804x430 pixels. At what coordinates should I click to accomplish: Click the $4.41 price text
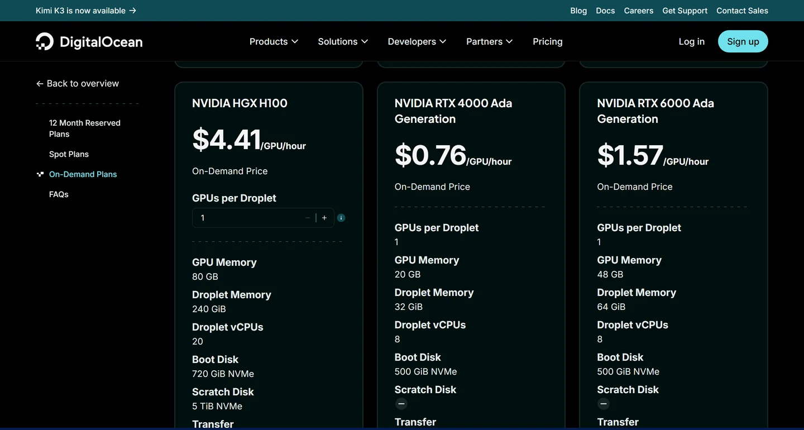[x=227, y=140]
